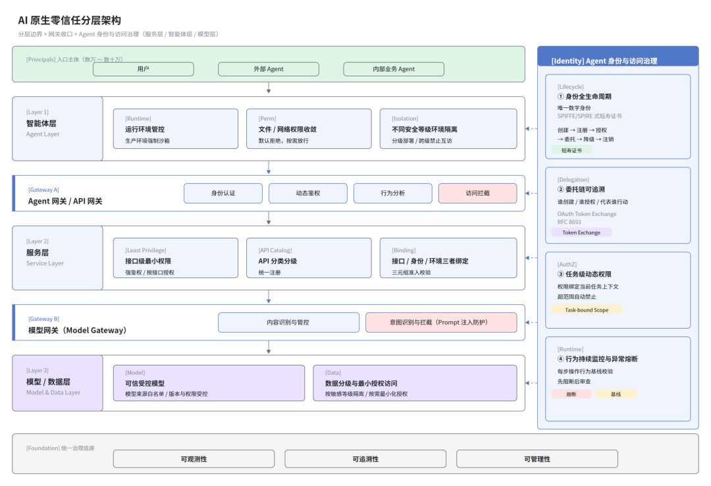Viewport: 711px width, 486px height.
Task: Select the 内容识别与管控 box
Action: point(288,322)
